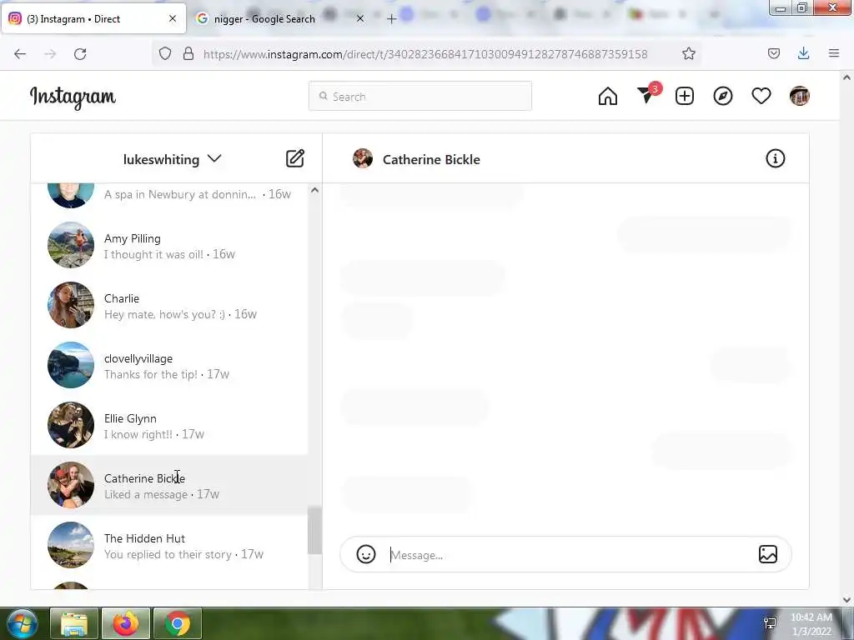Click the Instagram logo

tap(73, 97)
